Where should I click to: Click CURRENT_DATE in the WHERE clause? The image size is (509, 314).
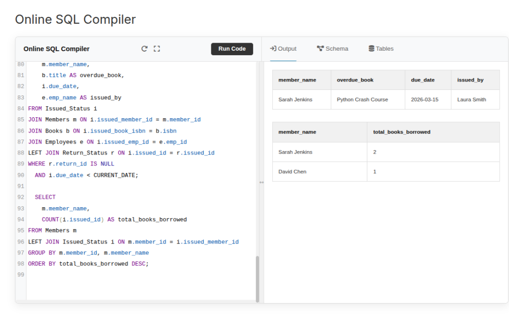click(115, 175)
